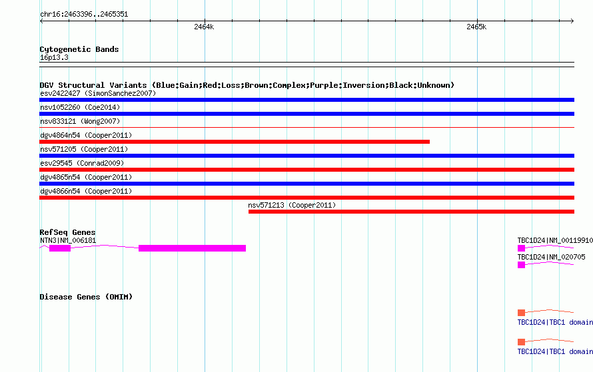Click the right arrow of the ruler
593x372 pixels.
(x=572, y=21)
